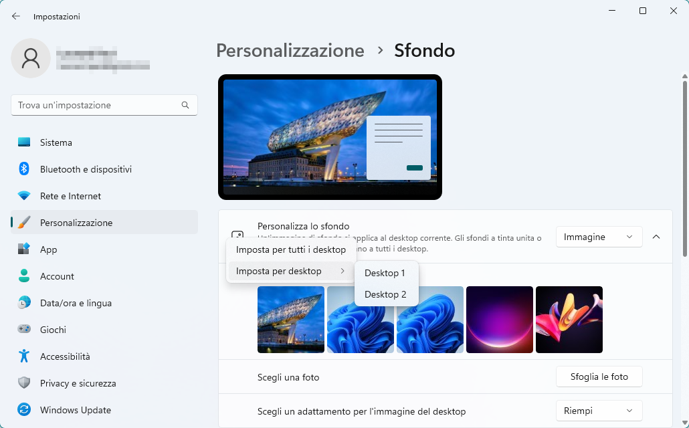Select the purple glow wallpaper thumbnail

500,320
